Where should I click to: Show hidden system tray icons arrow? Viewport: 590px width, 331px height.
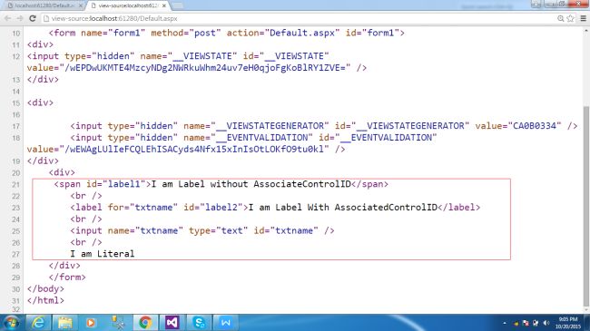tap(505, 323)
